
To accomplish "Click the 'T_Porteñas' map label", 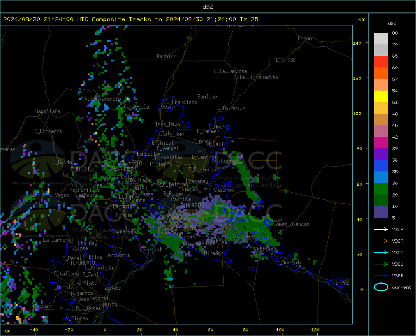I will pos(202,170).
